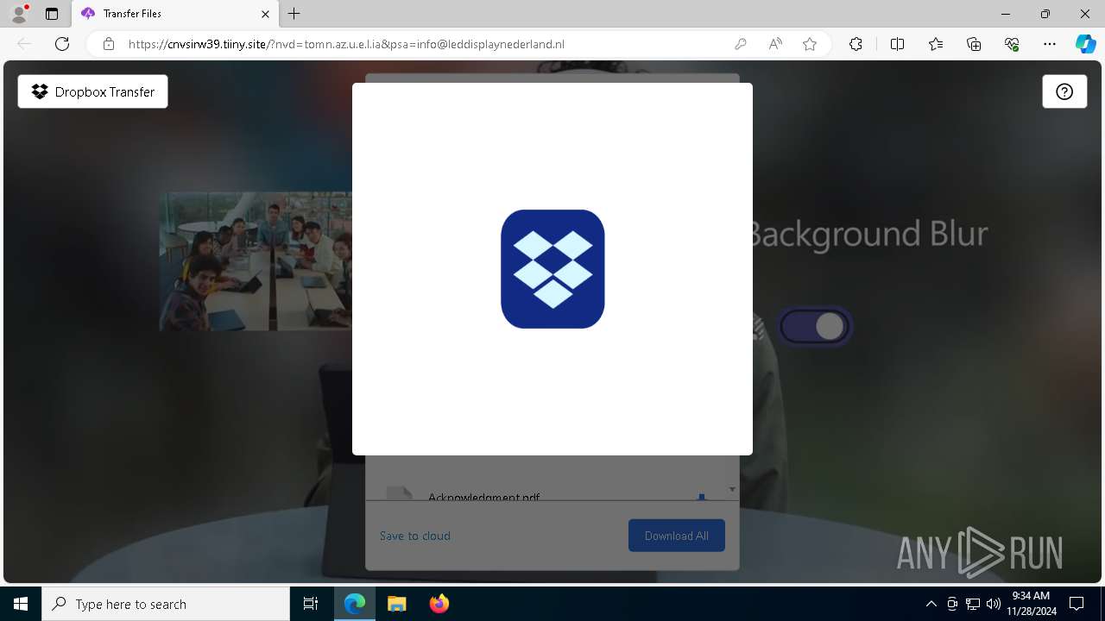Open Firefox from the taskbar
This screenshot has height=621, width=1105.
439,604
